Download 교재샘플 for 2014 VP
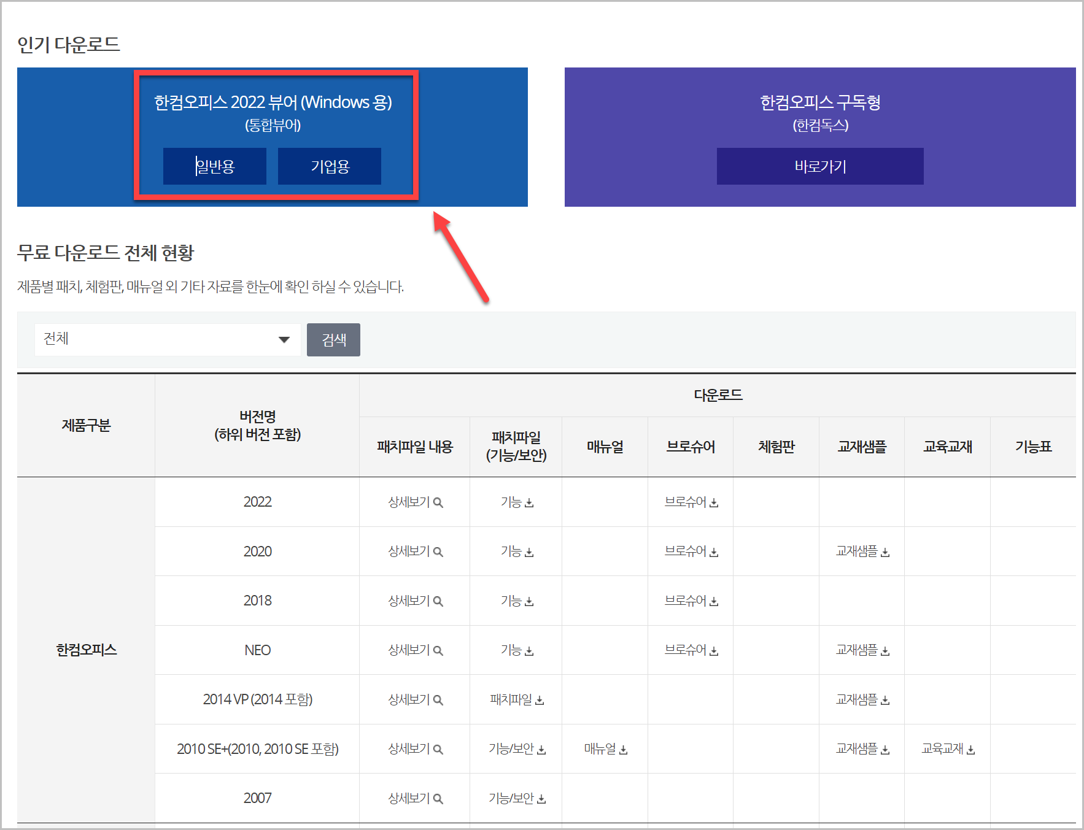This screenshot has height=830, width=1084. point(862,699)
